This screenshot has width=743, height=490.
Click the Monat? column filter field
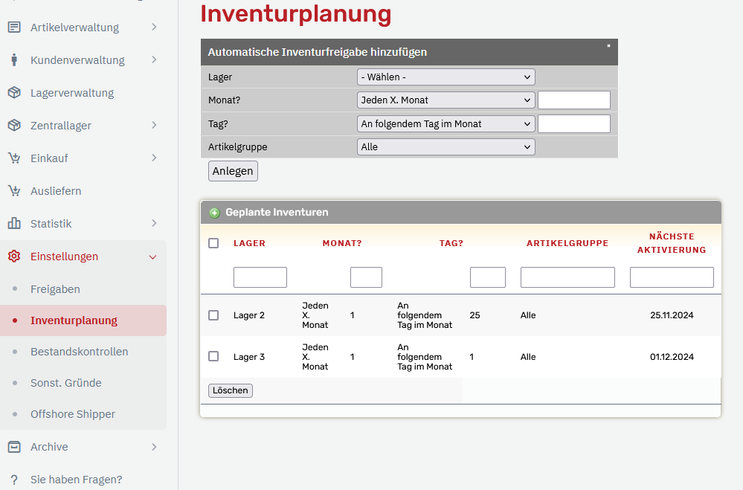pyautogui.click(x=366, y=277)
